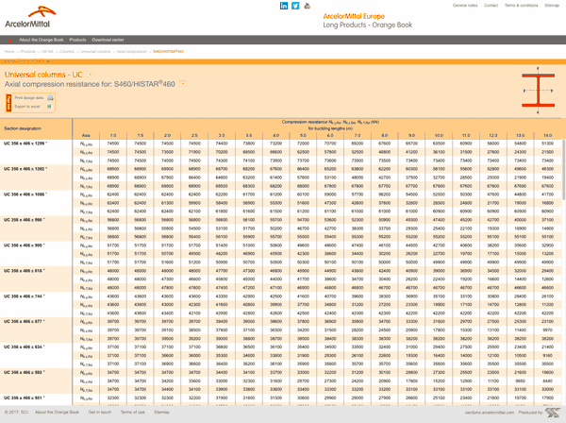Click the Axis column header

(86, 135)
